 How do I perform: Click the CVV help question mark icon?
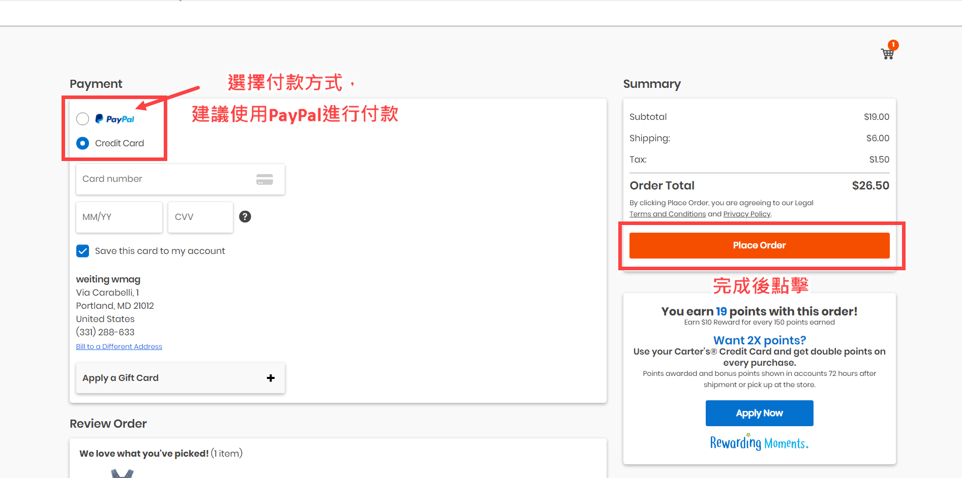pyautogui.click(x=245, y=217)
